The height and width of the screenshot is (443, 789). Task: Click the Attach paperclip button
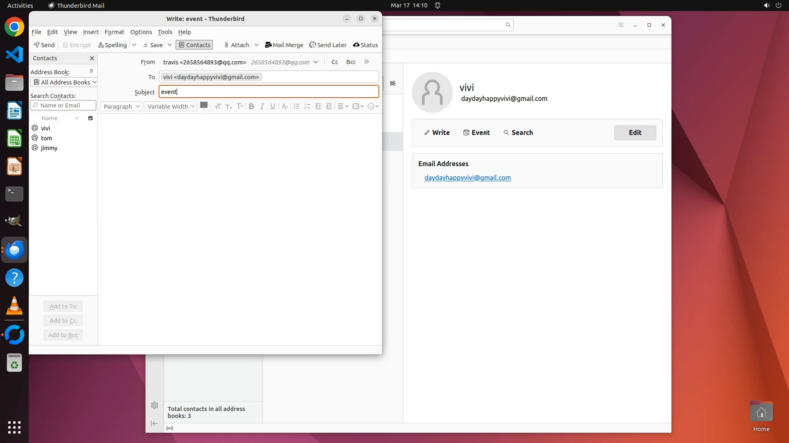coord(237,45)
